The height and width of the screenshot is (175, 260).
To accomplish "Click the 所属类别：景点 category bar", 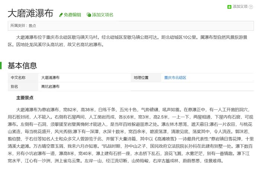I will (130, 26).
